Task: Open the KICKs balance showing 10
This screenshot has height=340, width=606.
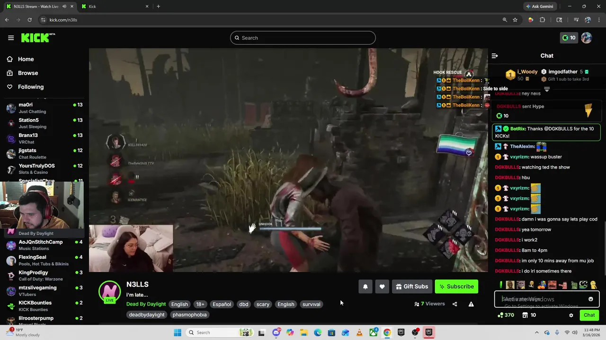Action: (569, 38)
